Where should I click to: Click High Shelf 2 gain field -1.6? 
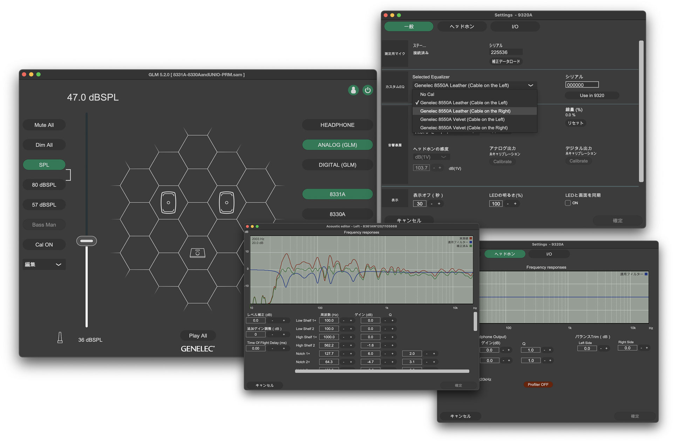tap(370, 345)
